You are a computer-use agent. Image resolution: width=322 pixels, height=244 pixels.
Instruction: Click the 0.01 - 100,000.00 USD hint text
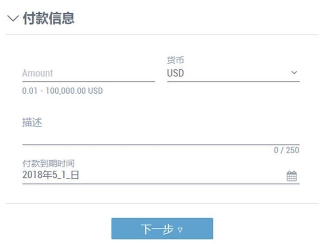click(62, 91)
